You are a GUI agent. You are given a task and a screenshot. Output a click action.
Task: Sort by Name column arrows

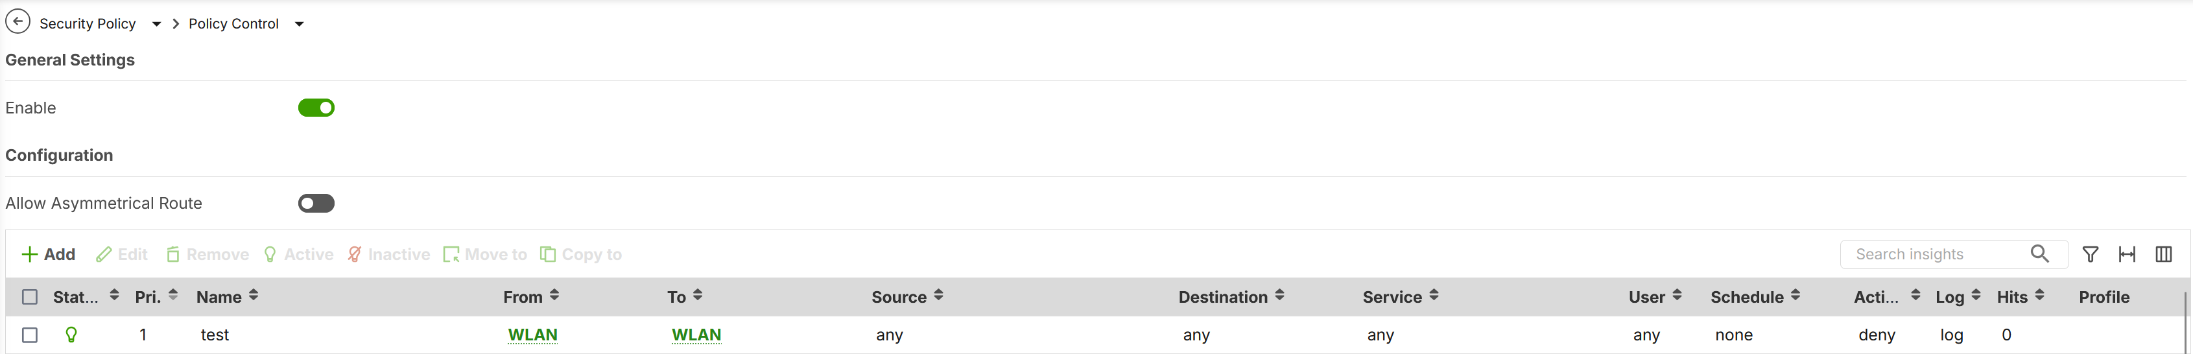(x=254, y=295)
